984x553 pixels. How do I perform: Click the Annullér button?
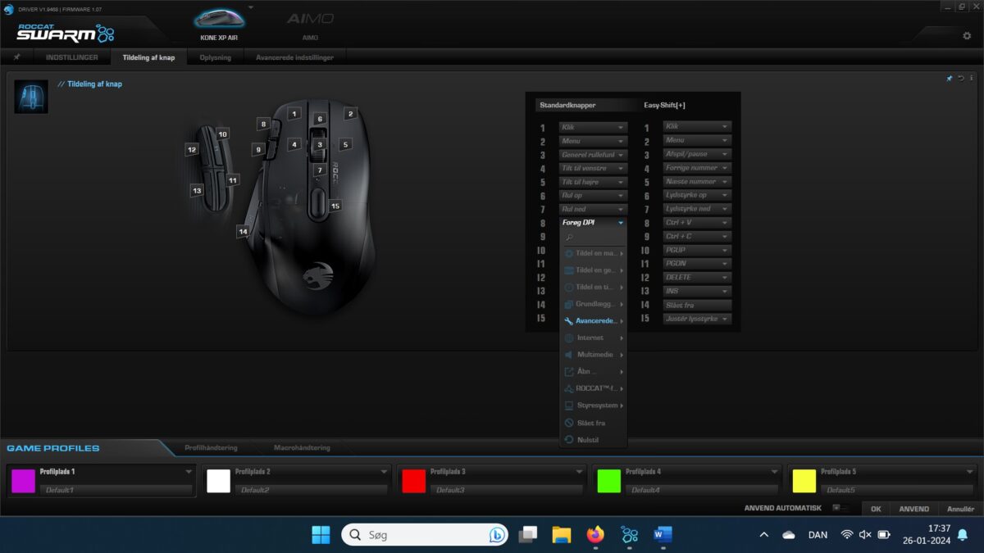960,509
